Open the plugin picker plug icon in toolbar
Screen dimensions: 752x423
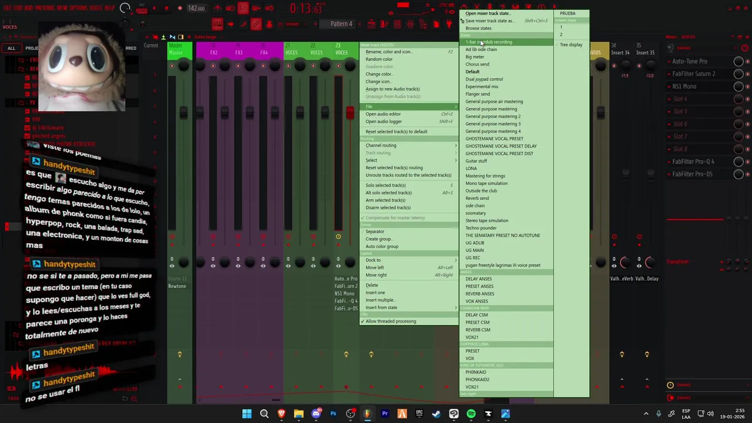[x=449, y=24]
